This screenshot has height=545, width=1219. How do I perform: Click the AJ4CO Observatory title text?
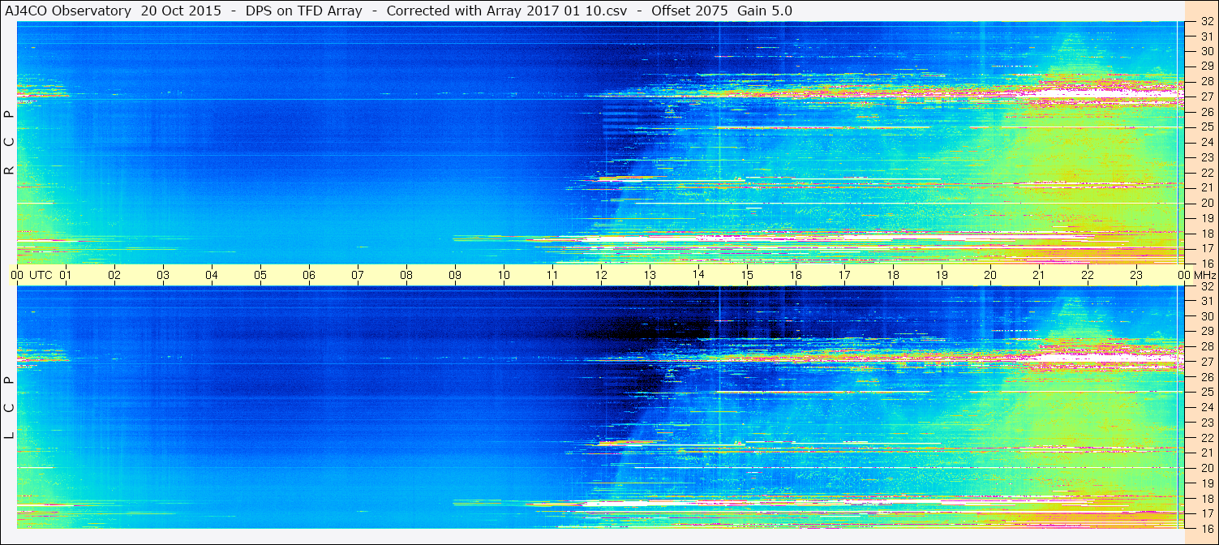68,11
